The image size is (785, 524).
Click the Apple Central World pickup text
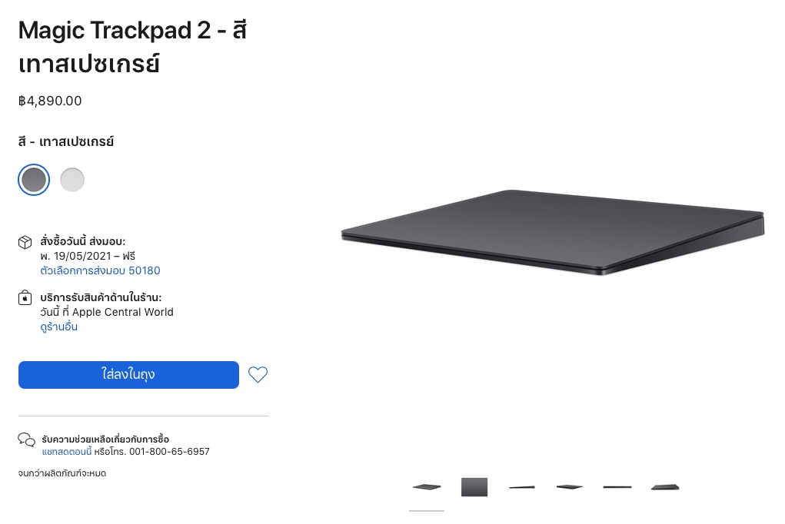(x=123, y=312)
